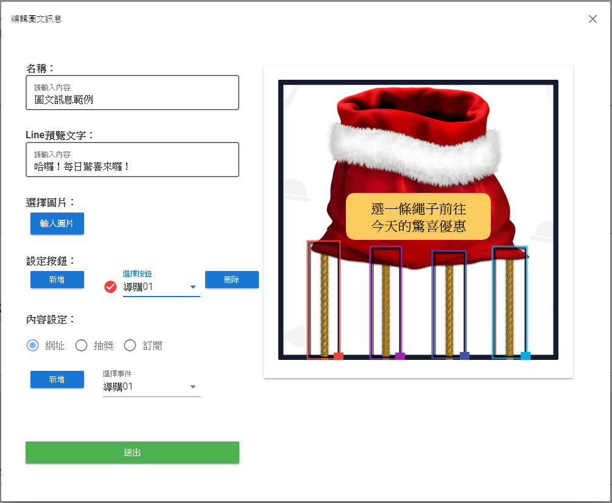Viewport: 612px width, 503px height.
Task: Click 新增 under 設定按鈕
Action: (x=57, y=280)
